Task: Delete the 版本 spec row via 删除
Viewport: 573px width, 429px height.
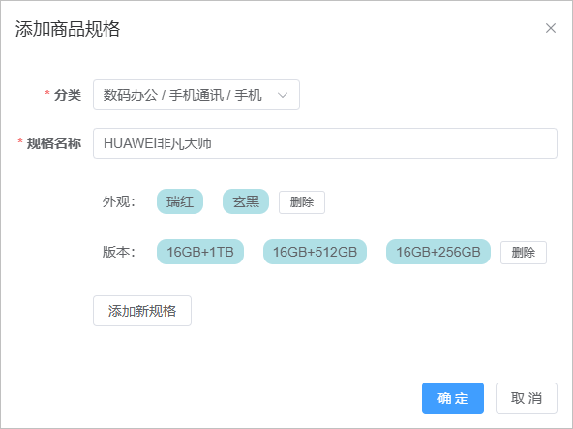Action: click(524, 253)
